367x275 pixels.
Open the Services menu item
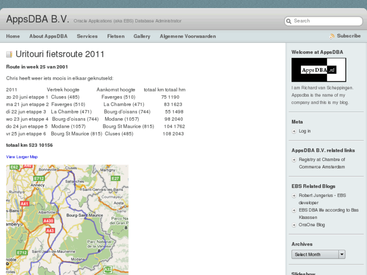click(x=87, y=36)
